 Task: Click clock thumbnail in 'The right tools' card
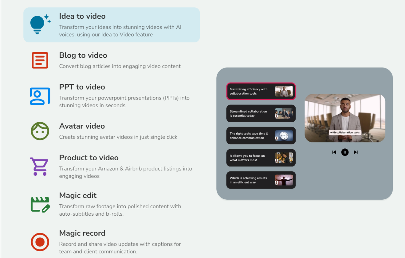click(x=284, y=136)
